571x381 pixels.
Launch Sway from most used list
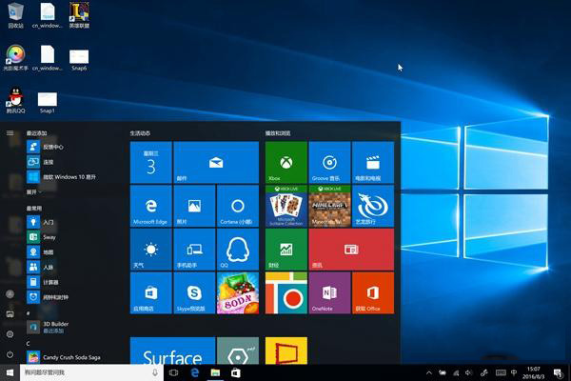pyautogui.click(x=73, y=237)
